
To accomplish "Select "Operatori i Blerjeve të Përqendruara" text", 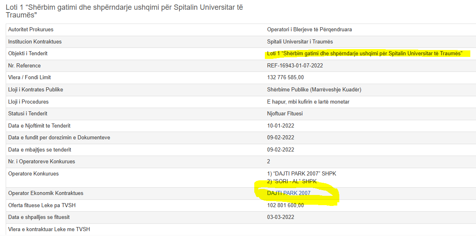I will coord(309,30).
